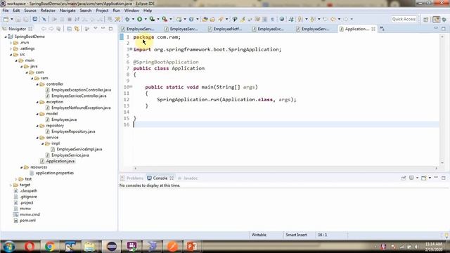Click the Next Annotation icon
450x253 pixels.
pos(300,19)
